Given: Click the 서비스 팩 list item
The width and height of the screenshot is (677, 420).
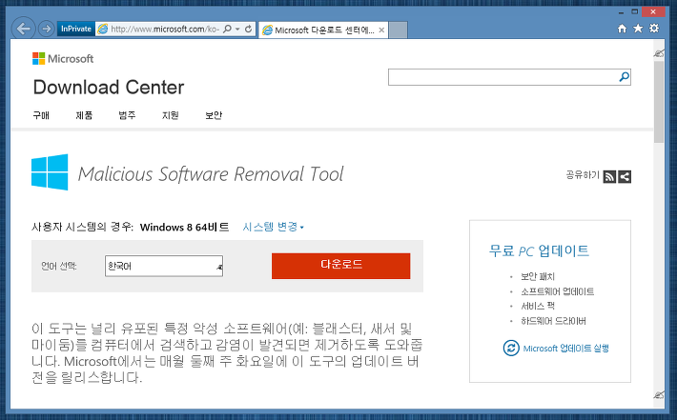Looking at the screenshot, I should click(x=538, y=306).
